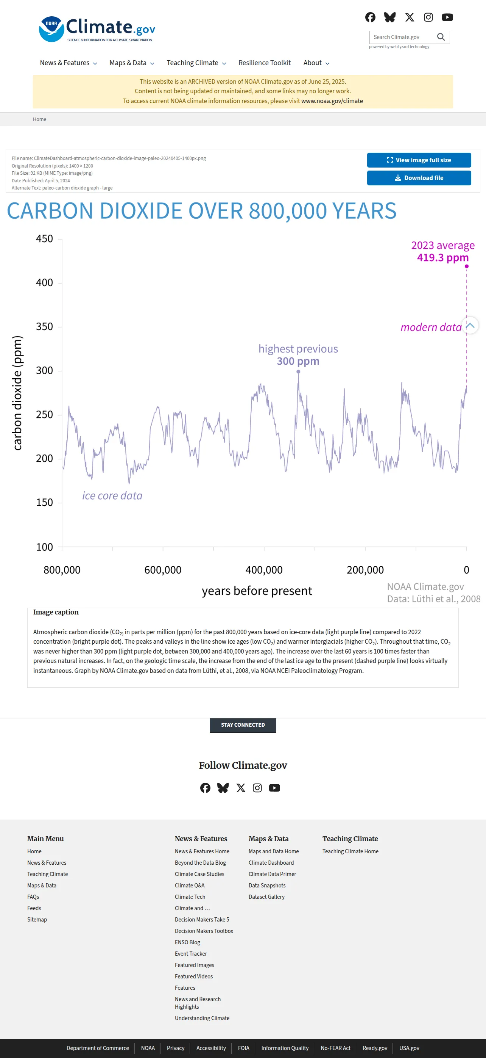Image resolution: width=486 pixels, height=1058 pixels.
Task: Open the YouTube icon in the header
Action: click(447, 17)
